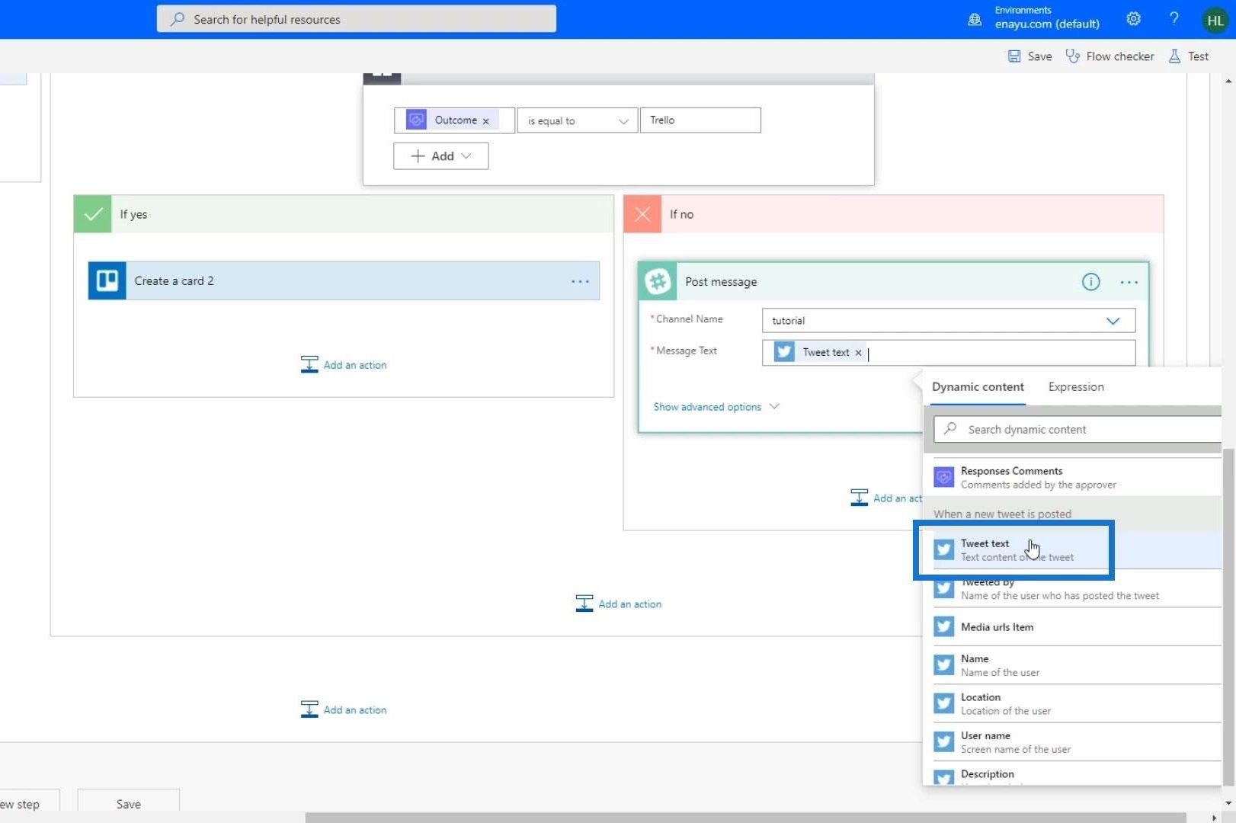The height and width of the screenshot is (823, 1236).
Task: Click the Message Text input field
Action: pyautogui.click(x=949, y=353)
